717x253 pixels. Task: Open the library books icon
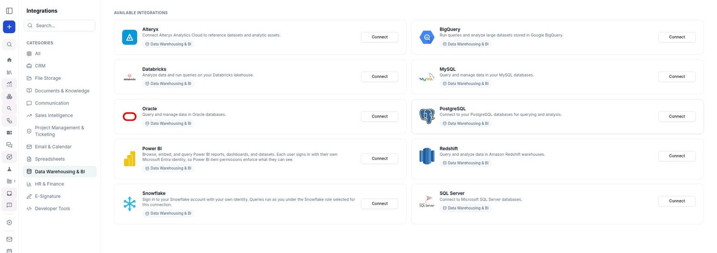[x=9, y=72]
